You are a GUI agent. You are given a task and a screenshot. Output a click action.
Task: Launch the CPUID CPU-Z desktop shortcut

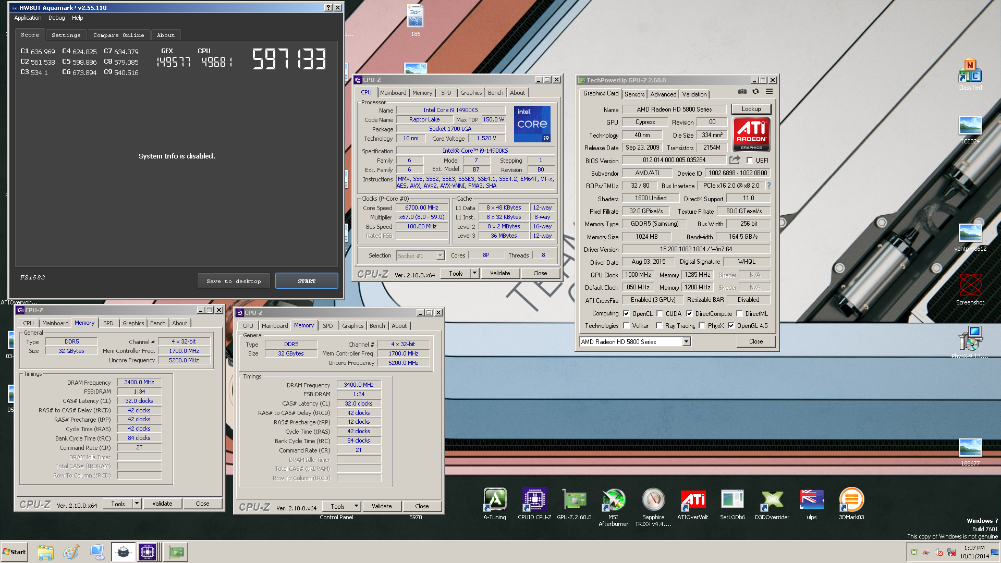pos(534,504)
